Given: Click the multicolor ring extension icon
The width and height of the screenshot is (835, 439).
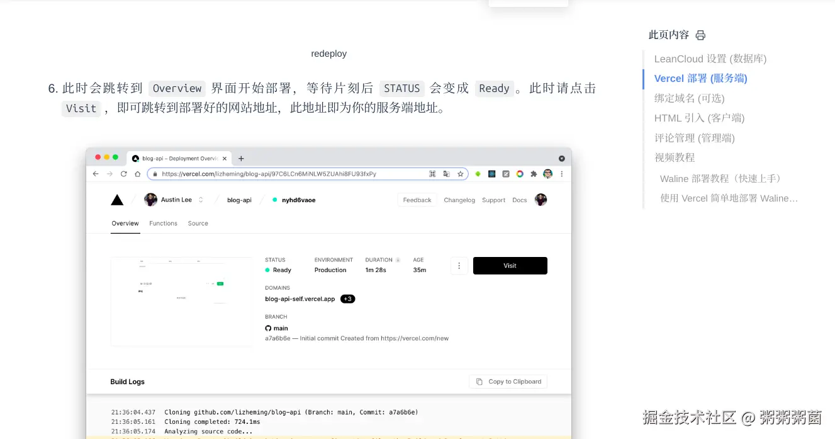Looking at the screenshot, I should tap(520, 174).
